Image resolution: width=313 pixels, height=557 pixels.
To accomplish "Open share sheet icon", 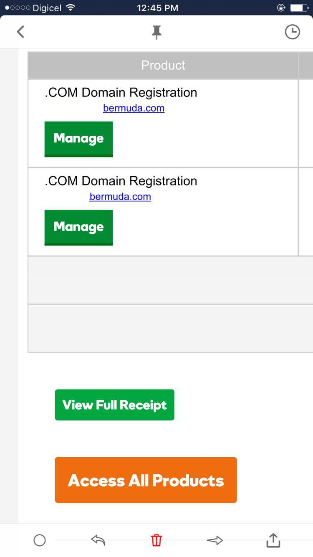I will (273, 540).
